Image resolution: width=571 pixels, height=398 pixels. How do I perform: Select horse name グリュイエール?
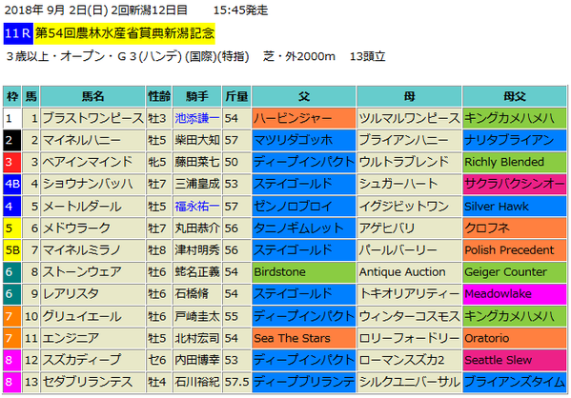82,316
